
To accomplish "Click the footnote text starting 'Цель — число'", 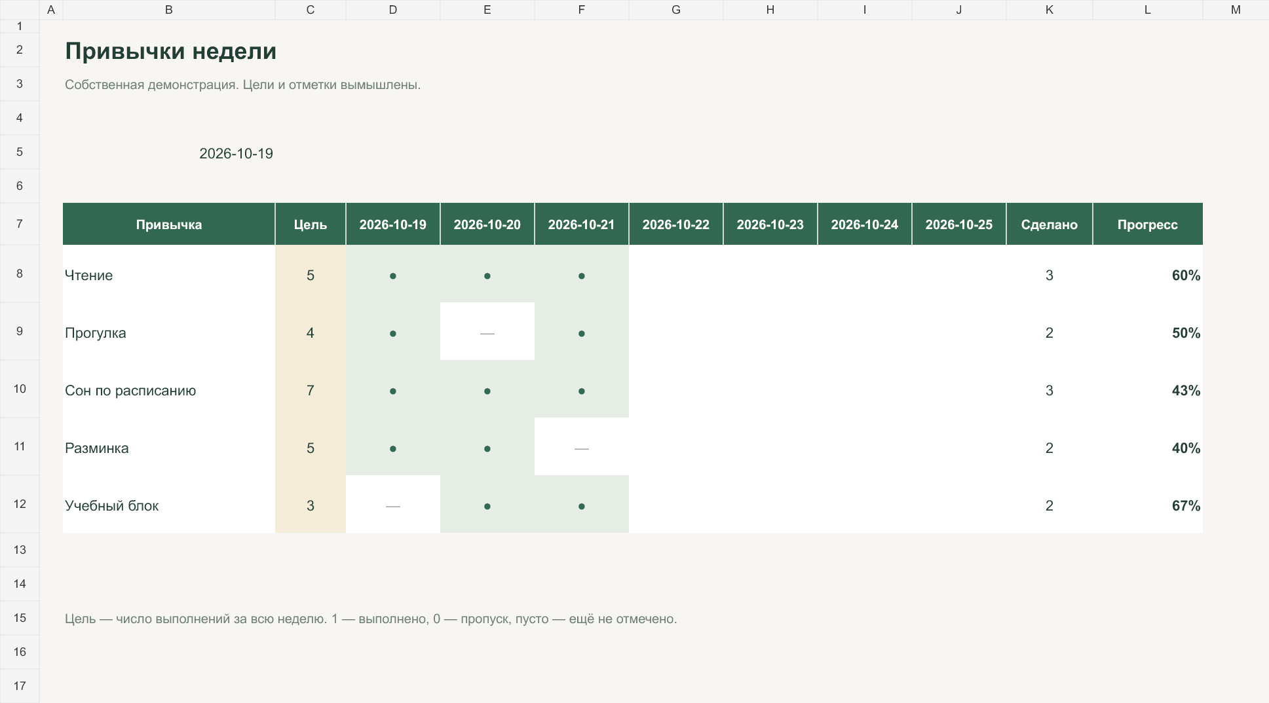I will pos(371,619).
